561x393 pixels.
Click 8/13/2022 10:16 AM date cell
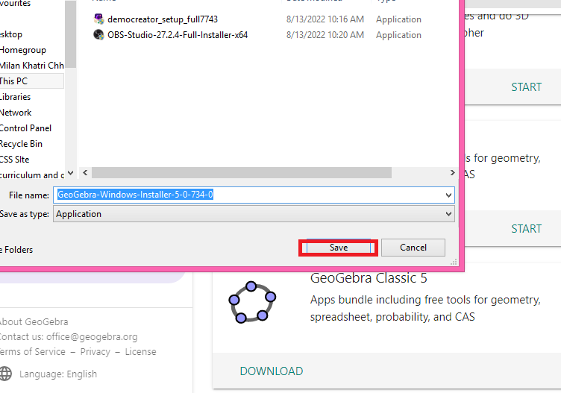click(325, 19)
